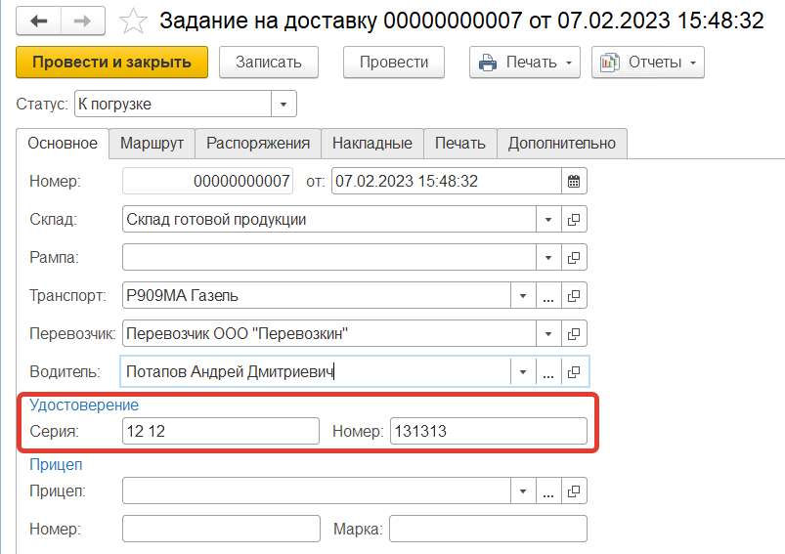The width and height of the screenshot is (785, 554).
Task: Expand the Водитель dropdown arrow
Action: (523, 372)
